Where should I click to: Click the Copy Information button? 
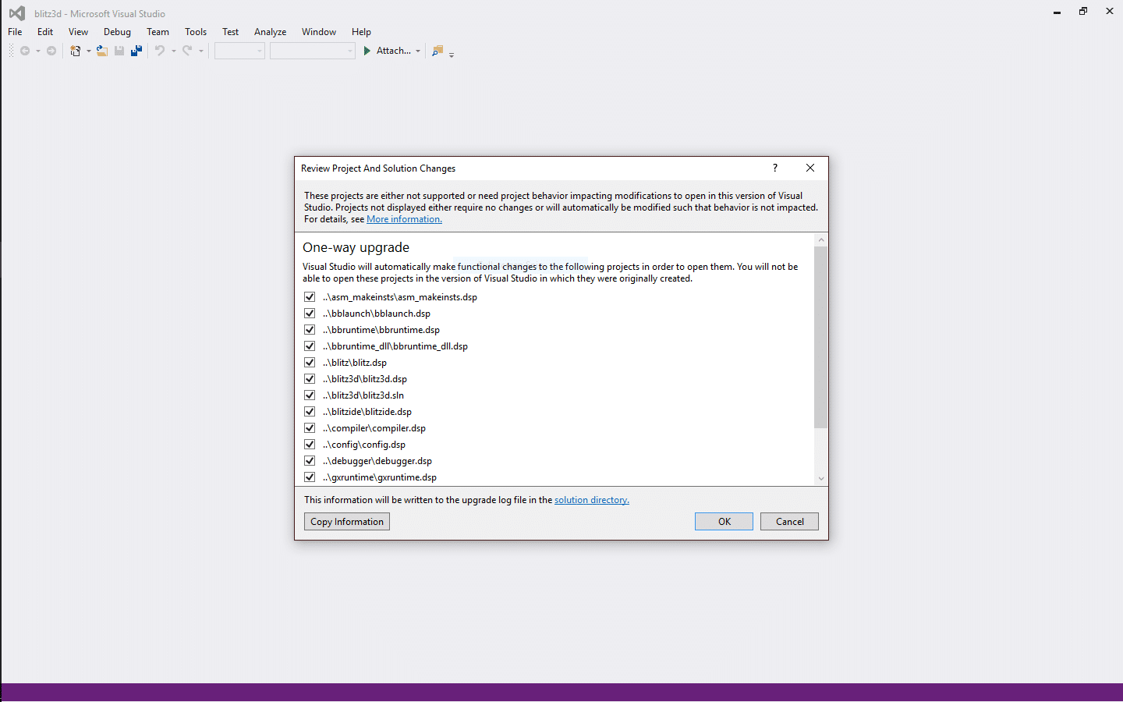[x=347, y=522]
